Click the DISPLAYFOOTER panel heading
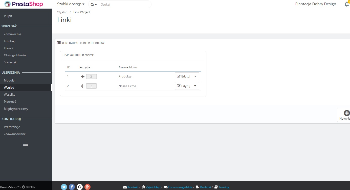350x190 pixels. coord(78,55)
